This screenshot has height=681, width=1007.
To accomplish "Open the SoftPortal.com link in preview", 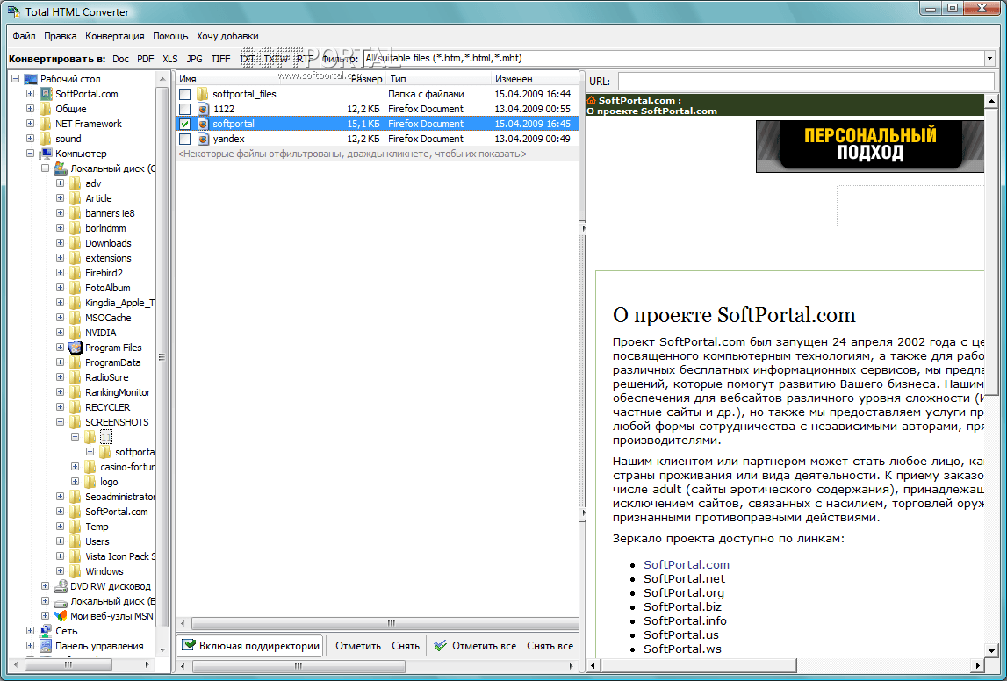I will point(687,565).
